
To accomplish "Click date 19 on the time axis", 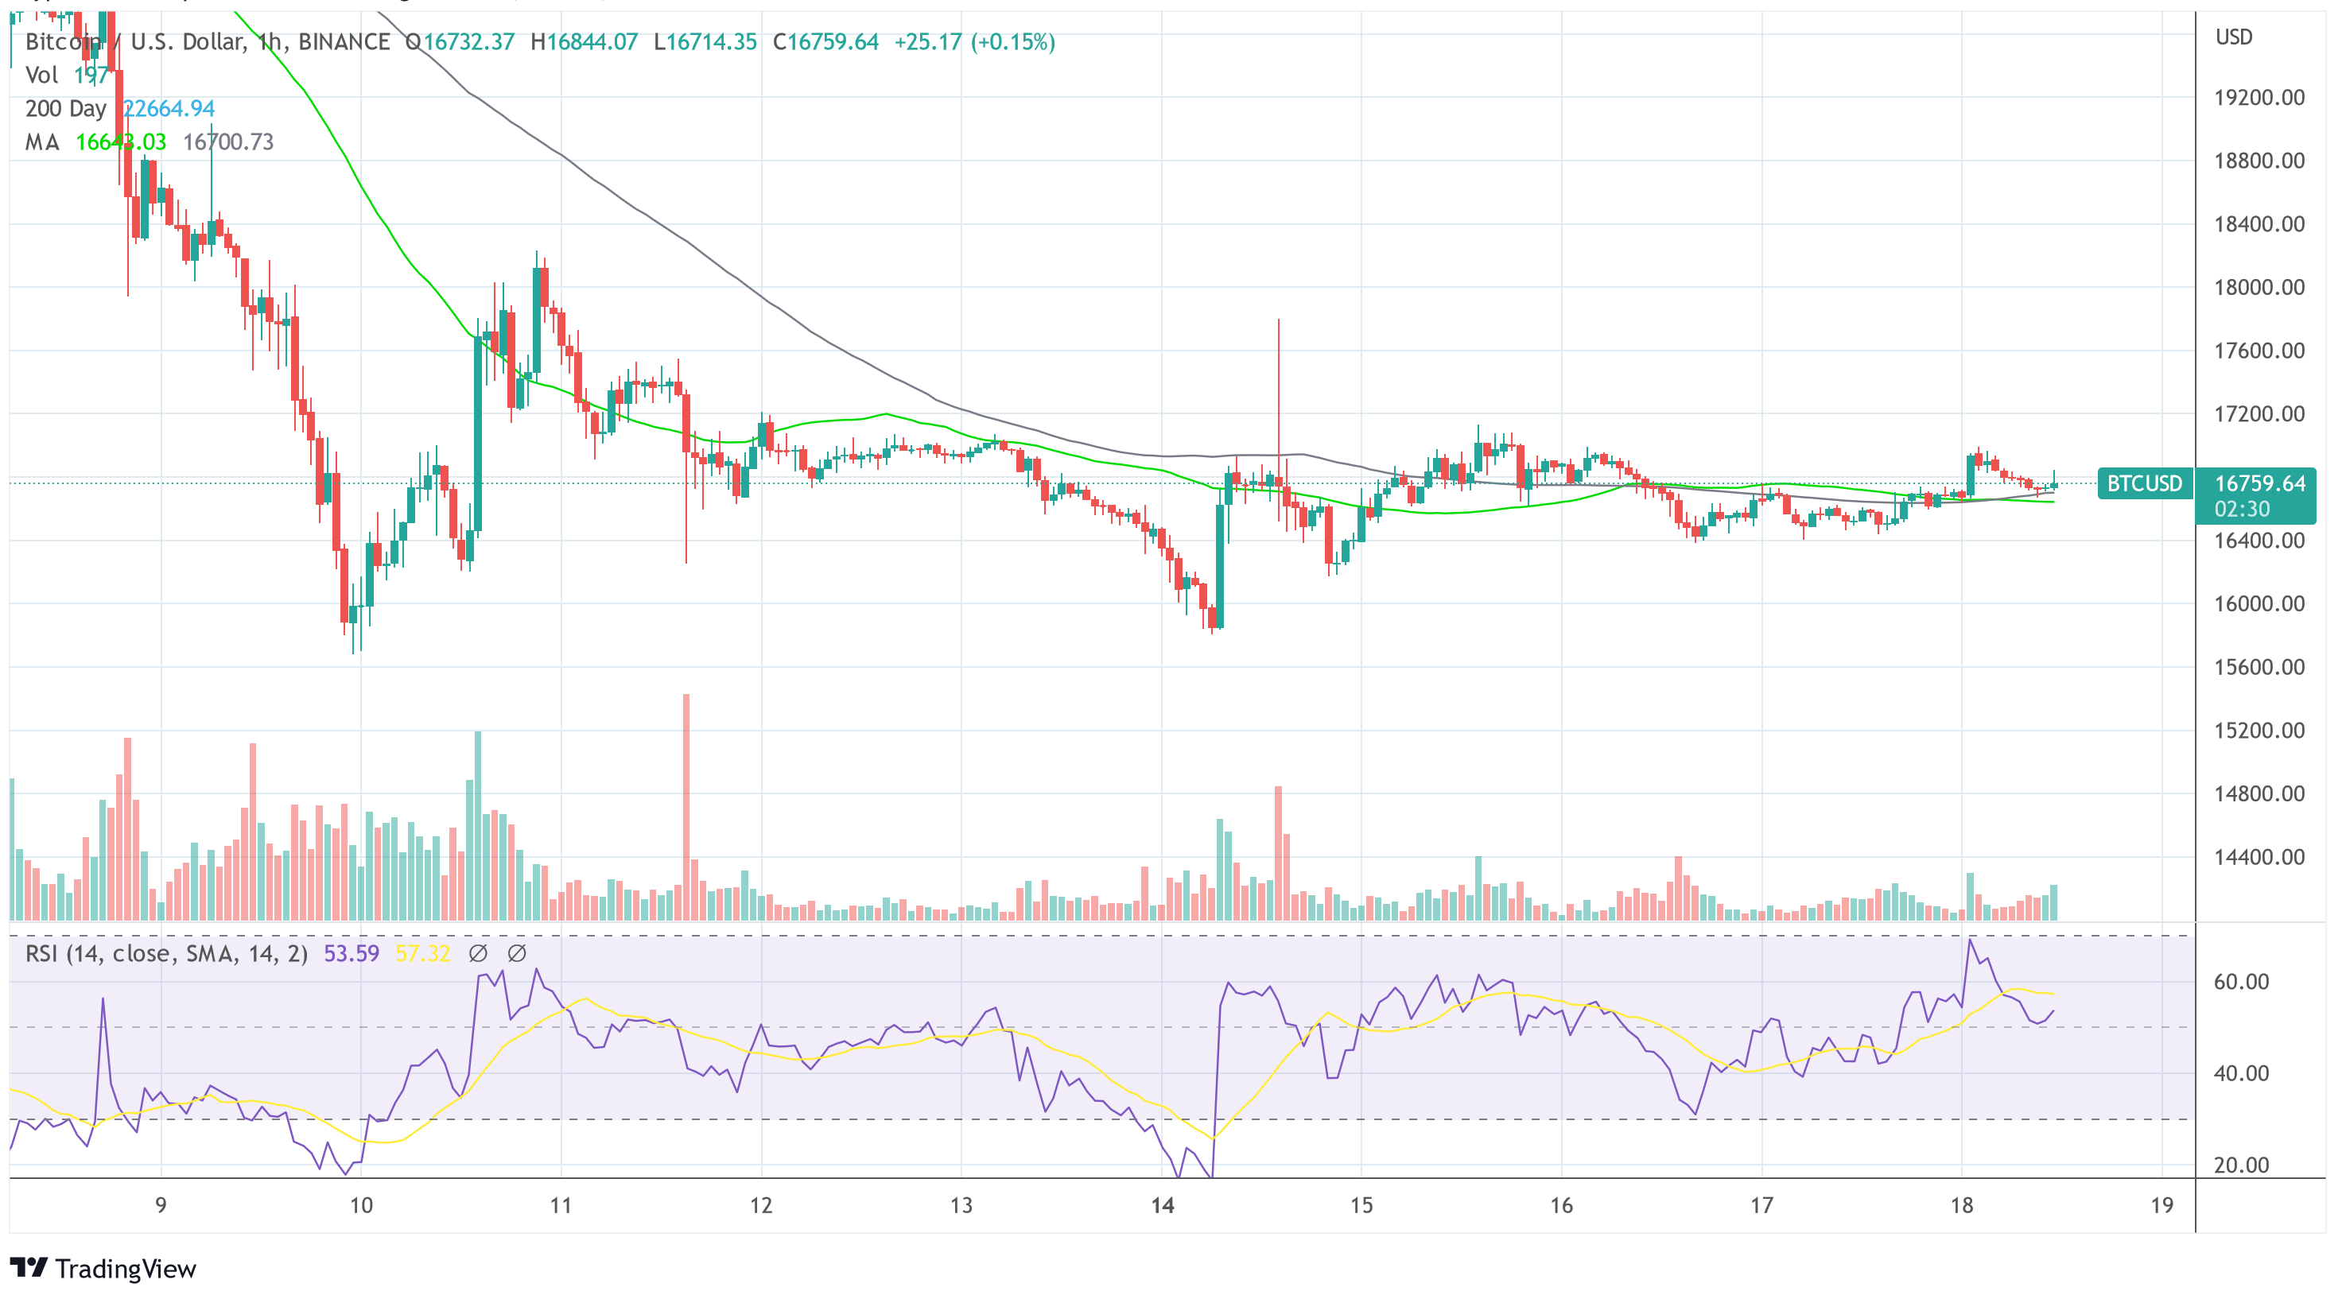I will [x=2162, y=1205].
